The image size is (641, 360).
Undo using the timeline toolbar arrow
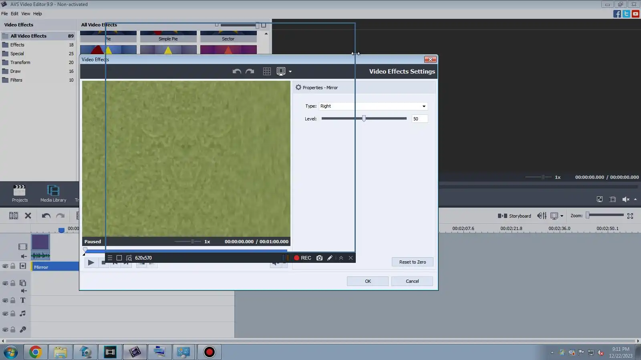tap(46, 216)
